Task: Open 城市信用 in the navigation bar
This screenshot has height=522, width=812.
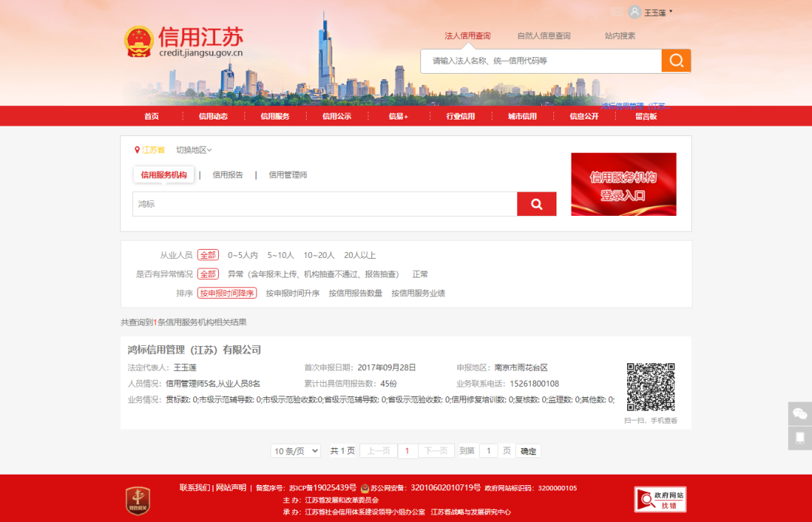Action: [x=522, y=117]
